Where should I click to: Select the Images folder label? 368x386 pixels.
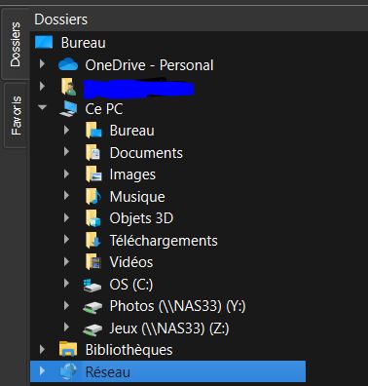coord(132,175)
